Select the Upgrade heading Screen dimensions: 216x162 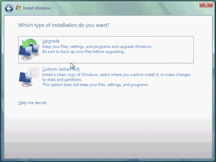pos(51,41)
